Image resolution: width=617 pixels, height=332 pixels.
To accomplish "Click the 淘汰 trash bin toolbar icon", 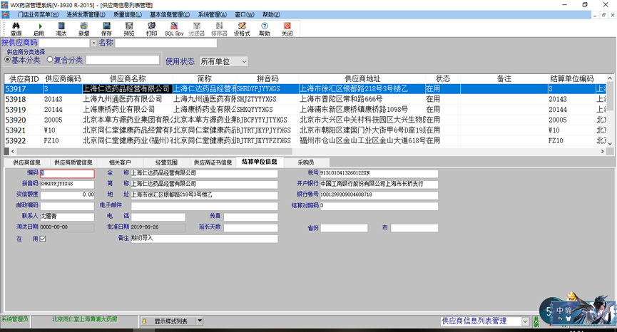I will tap(61, 29).
